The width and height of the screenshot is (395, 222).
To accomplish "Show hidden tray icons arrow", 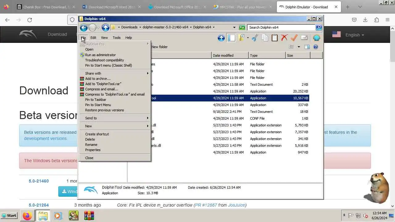I will click(344, 216).
